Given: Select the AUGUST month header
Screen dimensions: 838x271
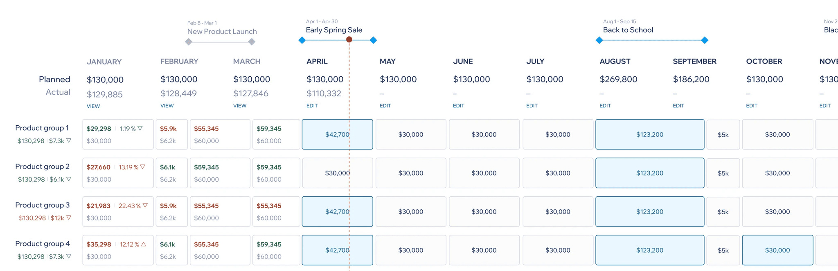Looking at the screenshot, I should pos(615,61).
